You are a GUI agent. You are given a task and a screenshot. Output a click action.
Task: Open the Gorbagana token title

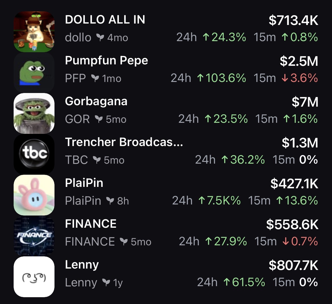coord(96,101)
